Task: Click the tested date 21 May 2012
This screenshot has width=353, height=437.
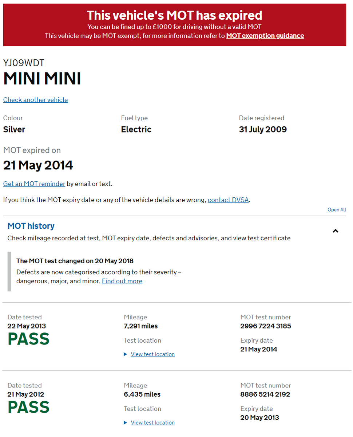Action: (26, 394)
